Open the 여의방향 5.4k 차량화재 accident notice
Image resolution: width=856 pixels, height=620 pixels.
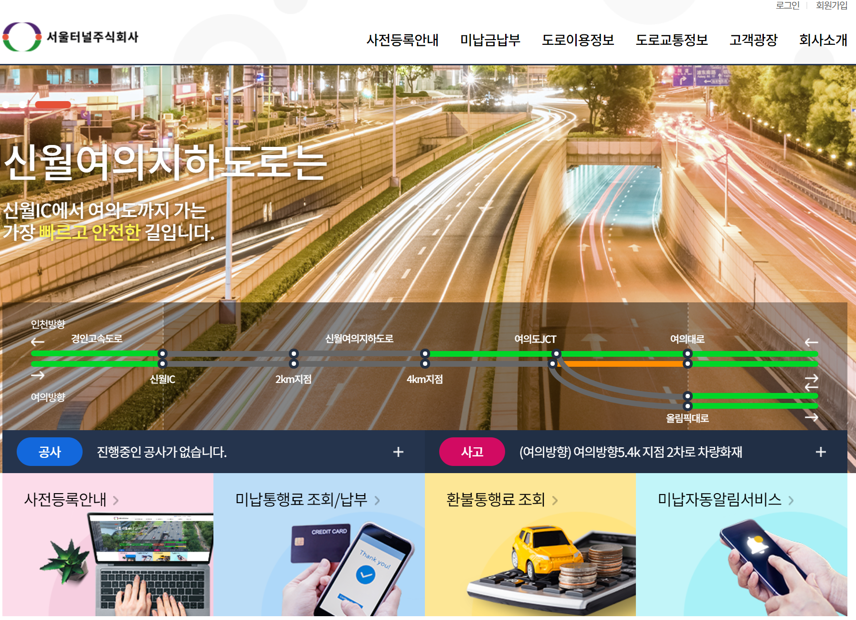631,452
